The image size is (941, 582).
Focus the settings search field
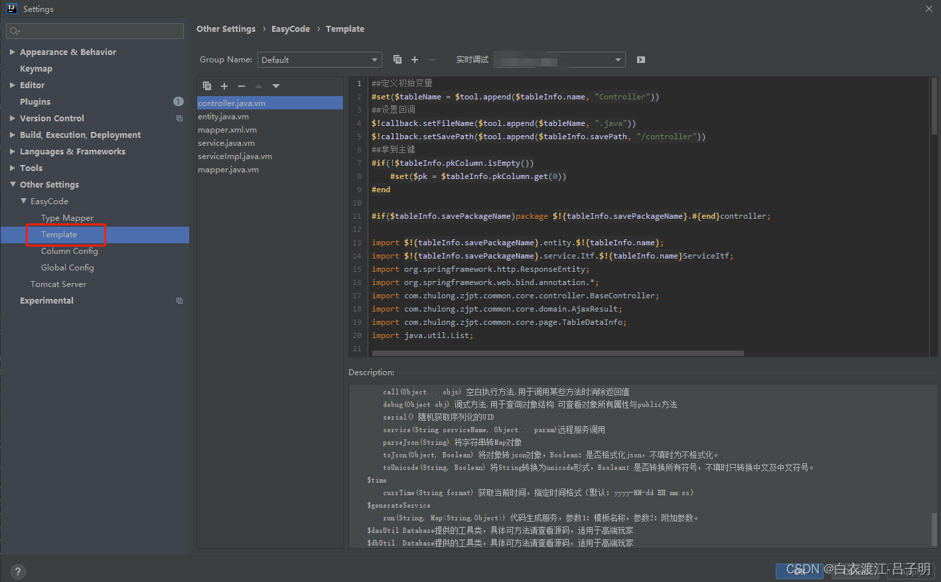pyautogui.click(x=95, y=31)
